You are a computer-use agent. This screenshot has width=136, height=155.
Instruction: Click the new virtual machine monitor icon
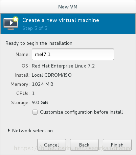coord(11,23)
